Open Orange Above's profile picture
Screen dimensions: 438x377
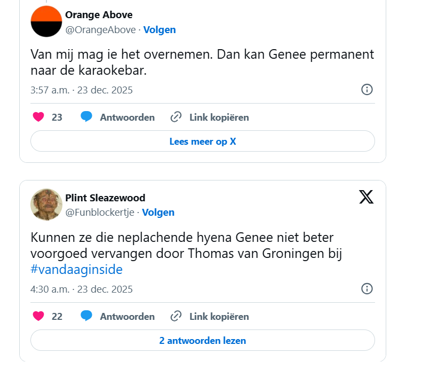[x=46, y=21]
